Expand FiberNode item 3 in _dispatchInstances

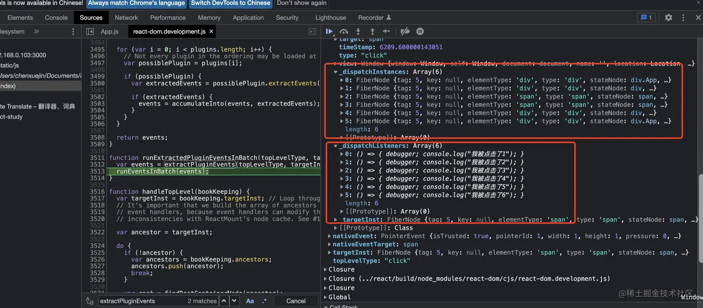point(342,105)
